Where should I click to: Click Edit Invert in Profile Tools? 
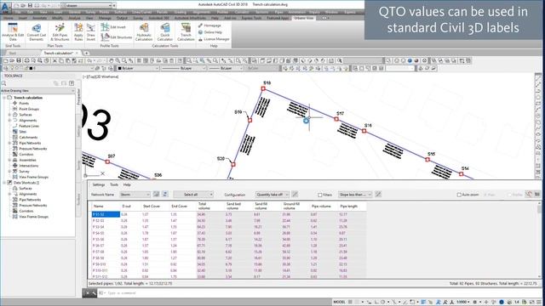(x=113, y=27)
